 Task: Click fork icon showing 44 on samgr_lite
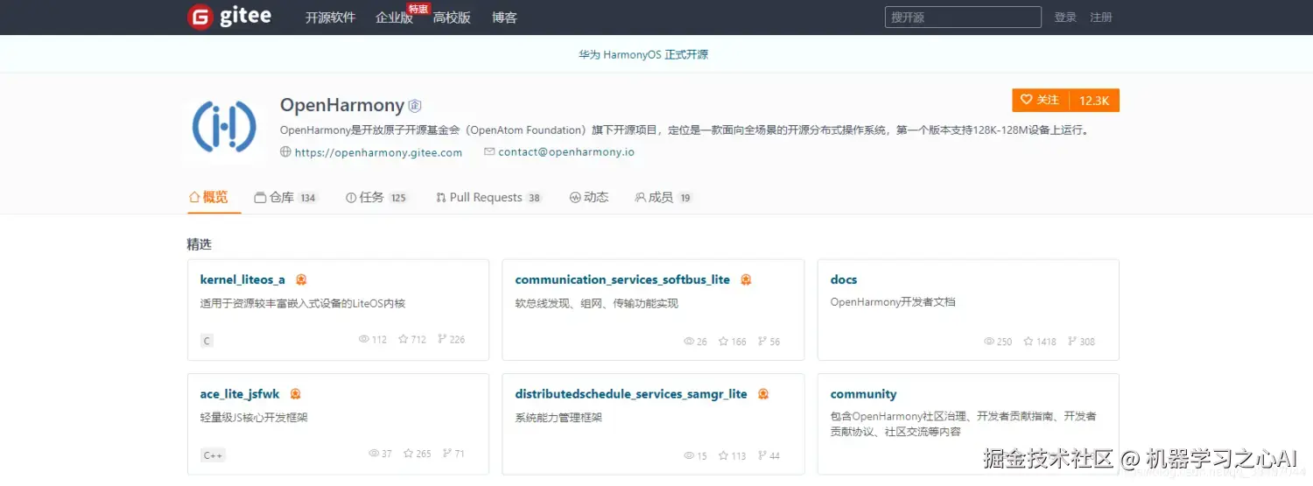762,455
